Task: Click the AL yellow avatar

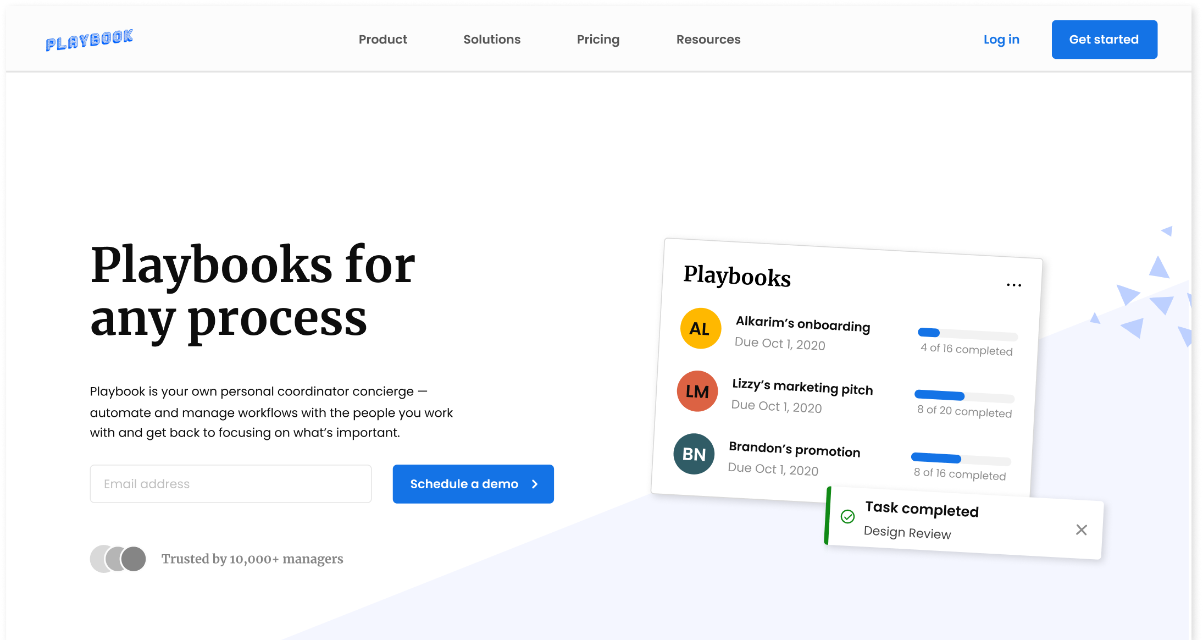Action: pos(700,328)
